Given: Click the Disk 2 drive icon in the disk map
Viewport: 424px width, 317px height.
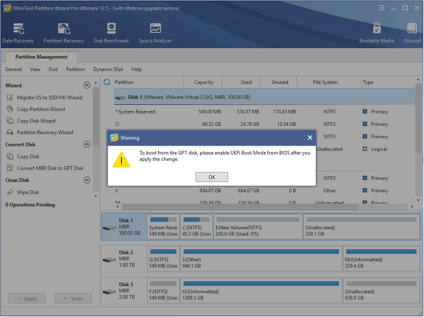Looking at the screenshot, I should 110,260.
